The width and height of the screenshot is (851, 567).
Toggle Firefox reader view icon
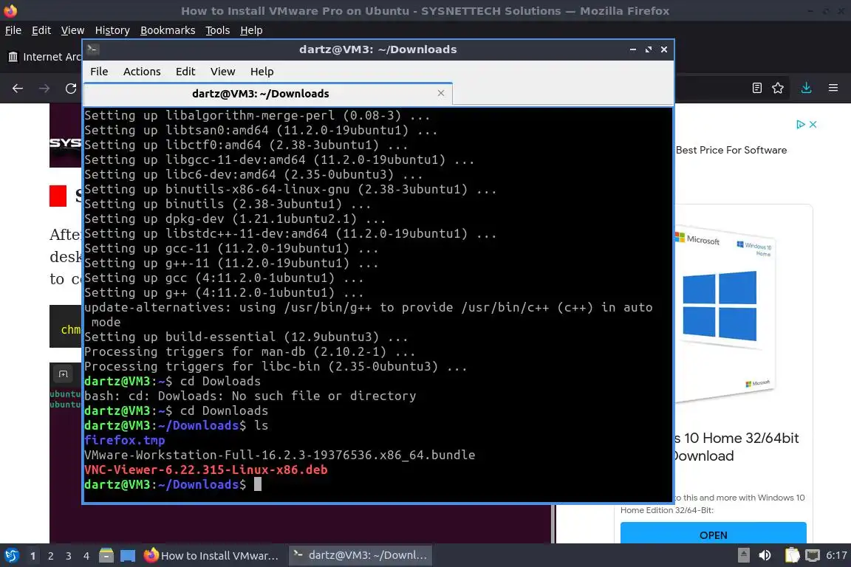(757, 88)
